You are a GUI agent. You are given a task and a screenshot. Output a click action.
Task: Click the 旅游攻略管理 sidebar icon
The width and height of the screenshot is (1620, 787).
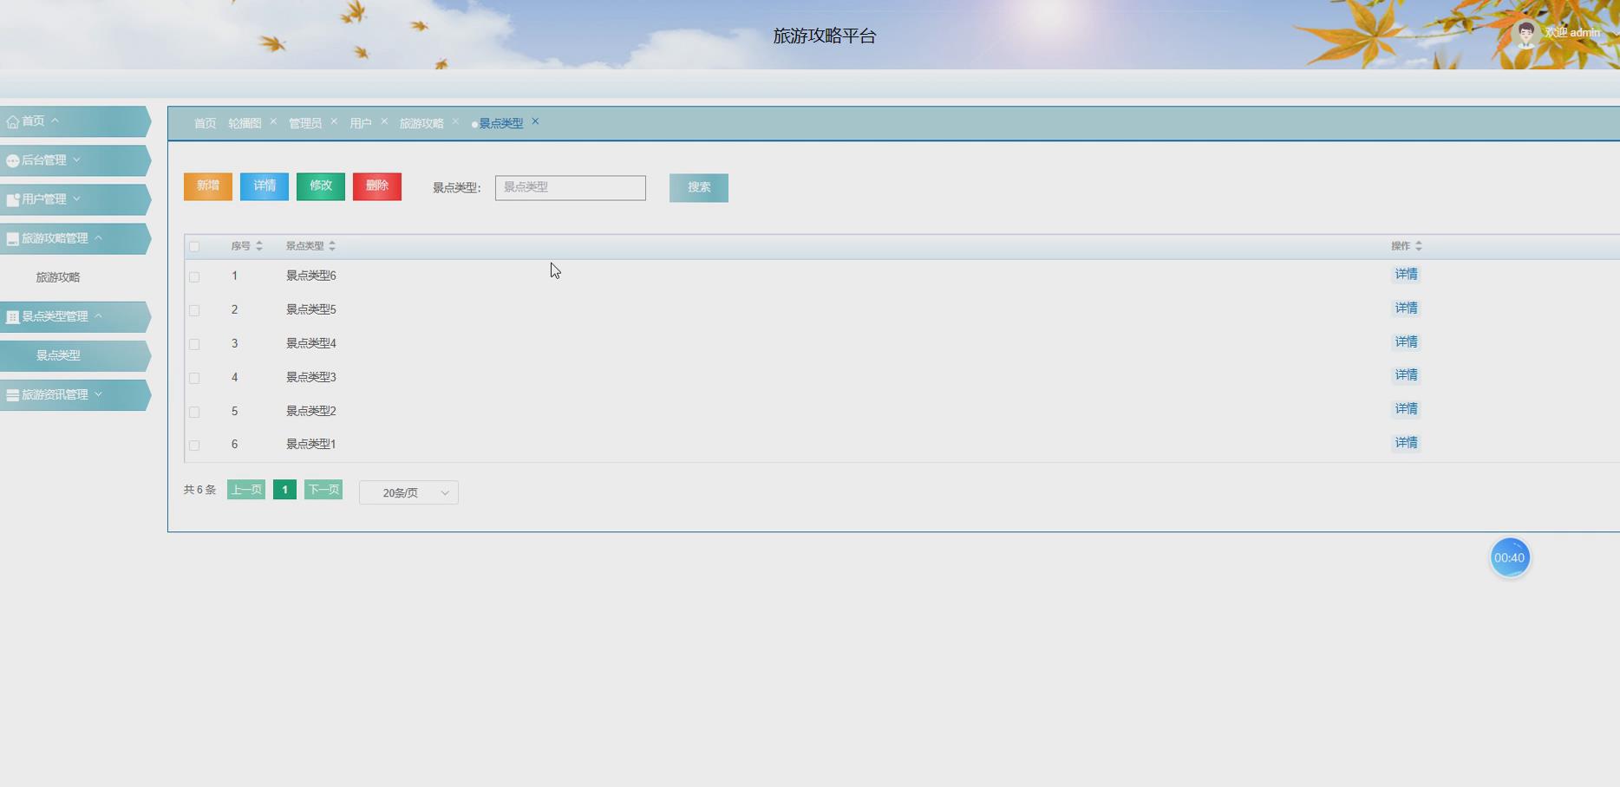click(x=12, y=237)
